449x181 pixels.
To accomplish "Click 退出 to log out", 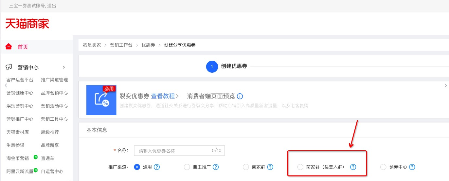I will click(x=51, y=6).
